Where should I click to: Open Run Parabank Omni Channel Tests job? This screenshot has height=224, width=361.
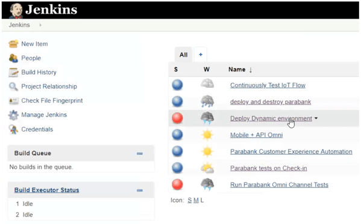click(x=279, y=185)
